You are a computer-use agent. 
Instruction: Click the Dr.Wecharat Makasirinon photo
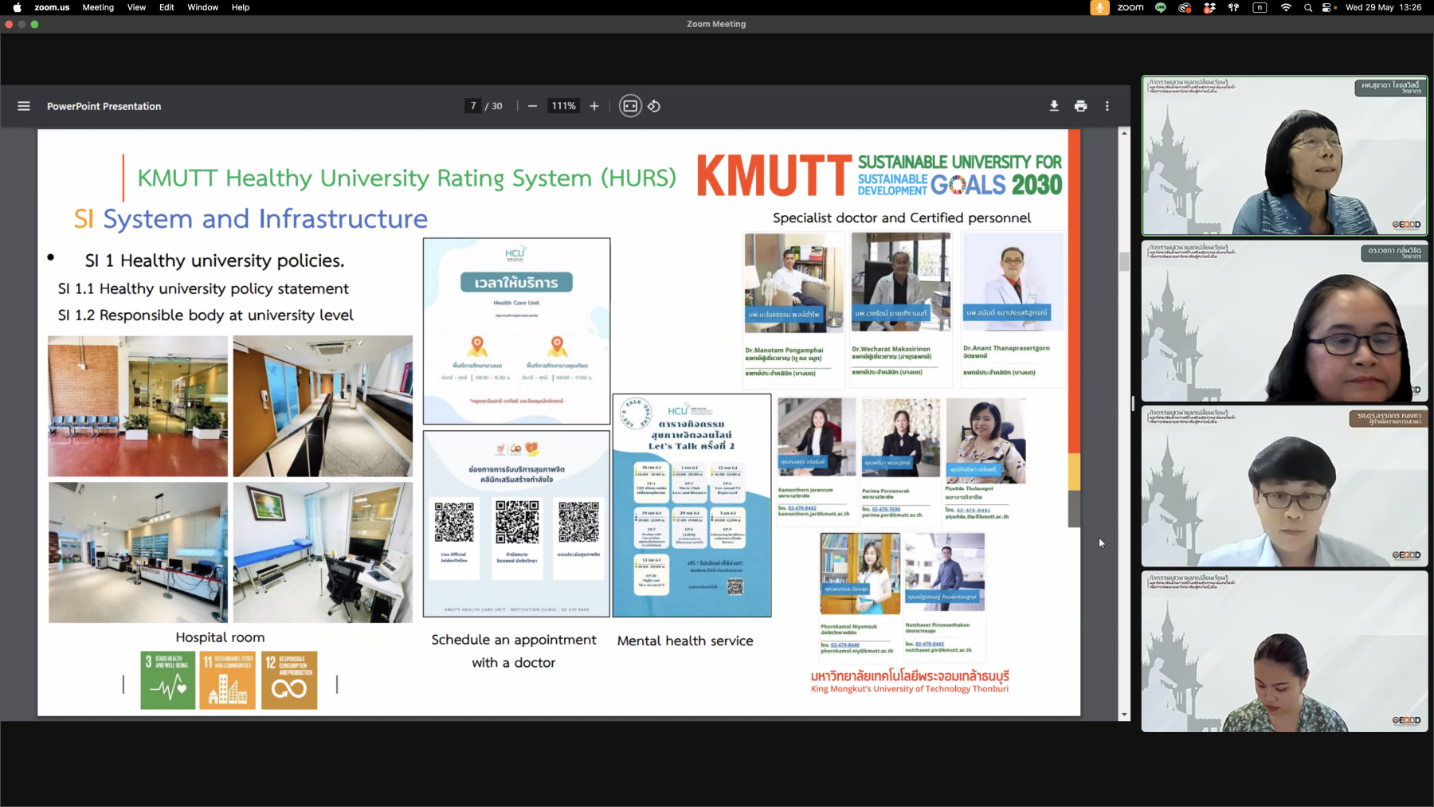pyautogui.click(x=900, y=282)
